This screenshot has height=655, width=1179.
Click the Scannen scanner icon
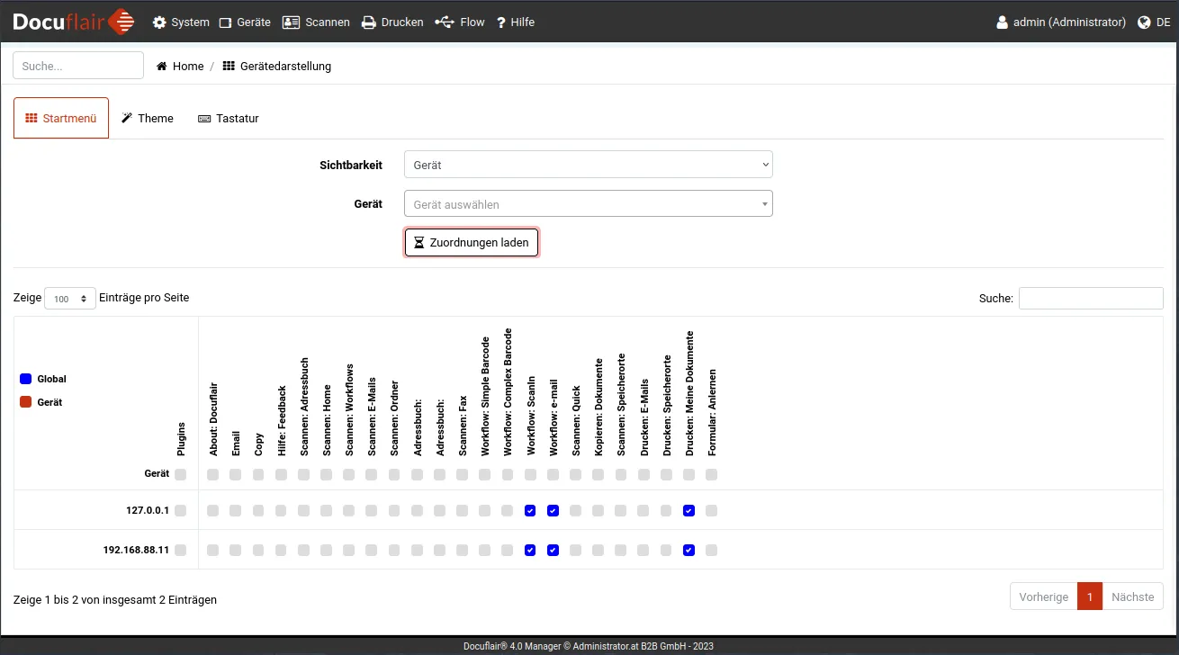[291, 22]
